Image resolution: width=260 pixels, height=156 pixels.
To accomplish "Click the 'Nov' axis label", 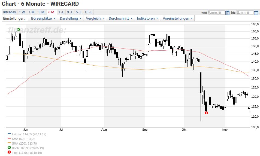I will [x=225, y=130].
